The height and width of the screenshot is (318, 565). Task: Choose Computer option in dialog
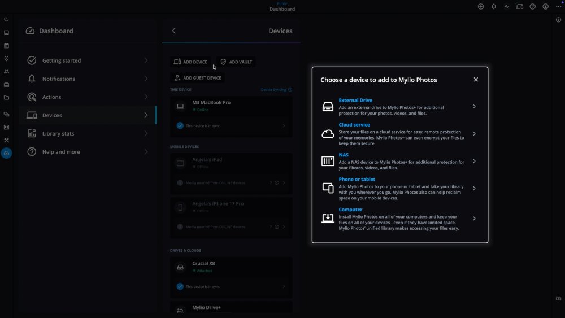pos(399,219)
